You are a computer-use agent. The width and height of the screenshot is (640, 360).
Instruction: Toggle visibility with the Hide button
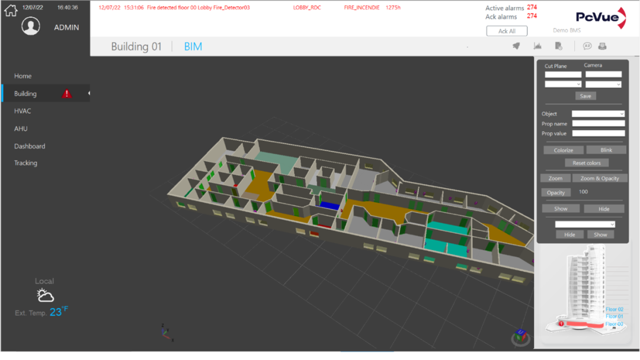[604, 208]
